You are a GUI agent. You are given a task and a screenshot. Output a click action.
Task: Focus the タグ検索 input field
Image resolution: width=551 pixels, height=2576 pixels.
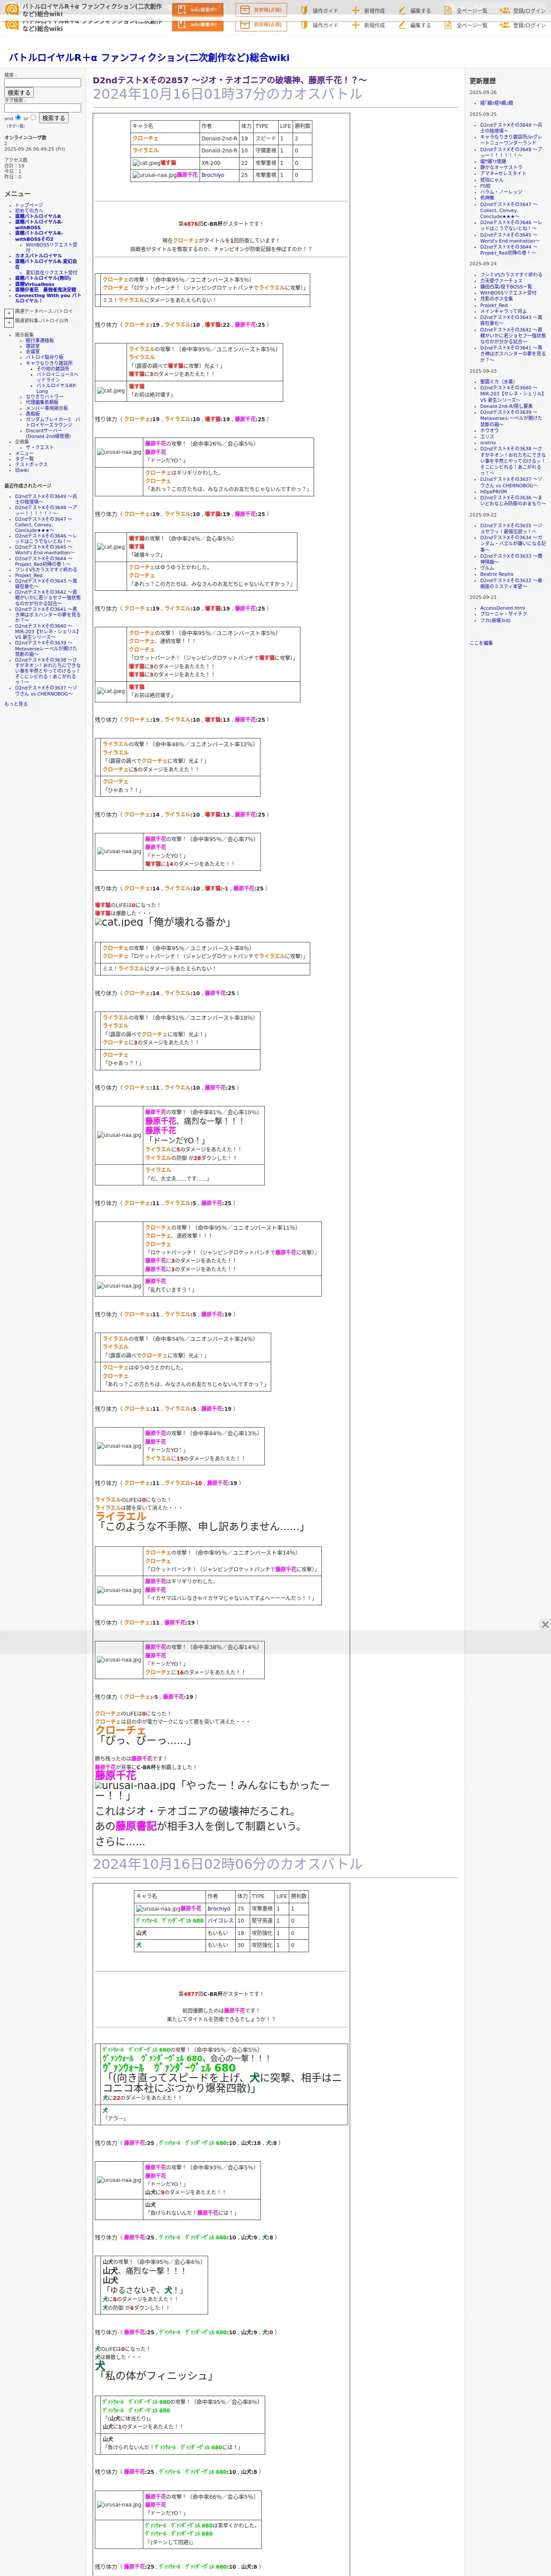(42, 108)
